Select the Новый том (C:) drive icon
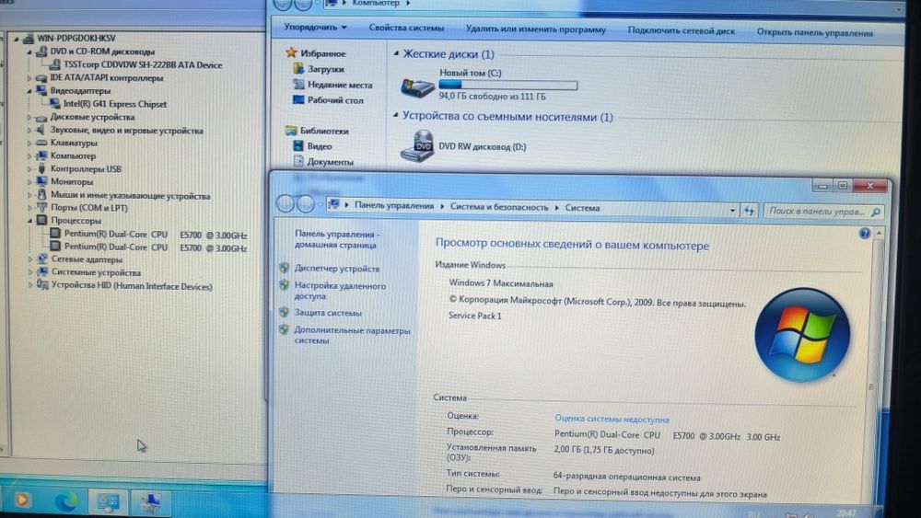This screenshot has width=921, height=518. (417, 86)
